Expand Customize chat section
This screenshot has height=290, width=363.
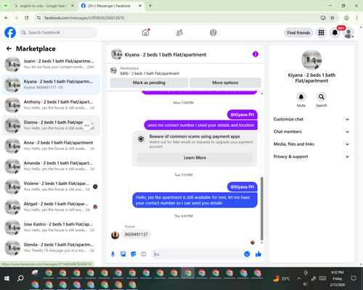point(311,119)
